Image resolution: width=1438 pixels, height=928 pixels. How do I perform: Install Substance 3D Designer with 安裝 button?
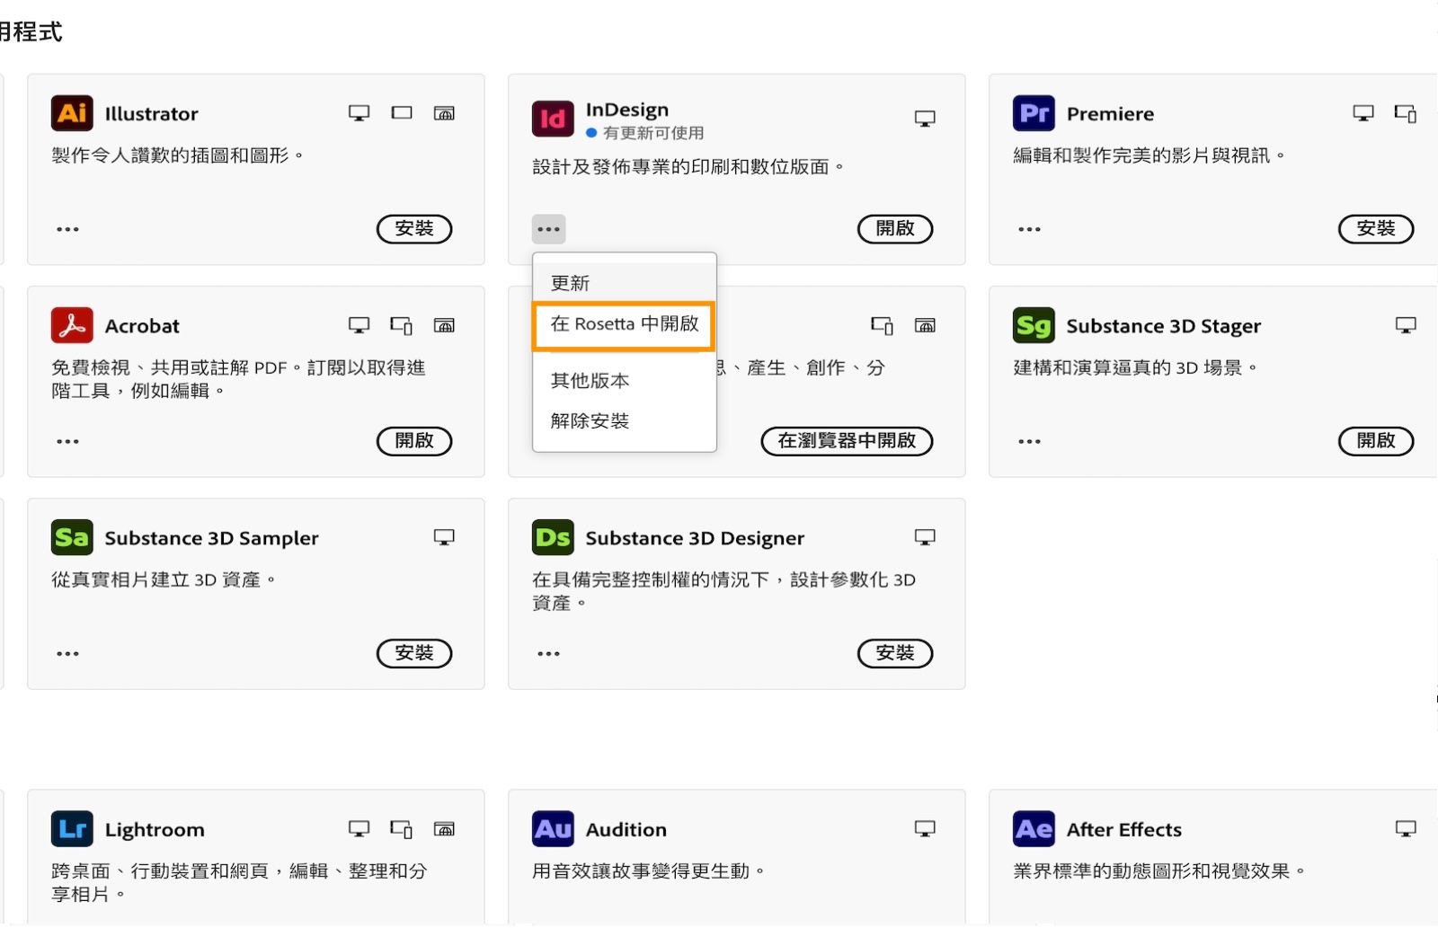[x=895, y=653]
